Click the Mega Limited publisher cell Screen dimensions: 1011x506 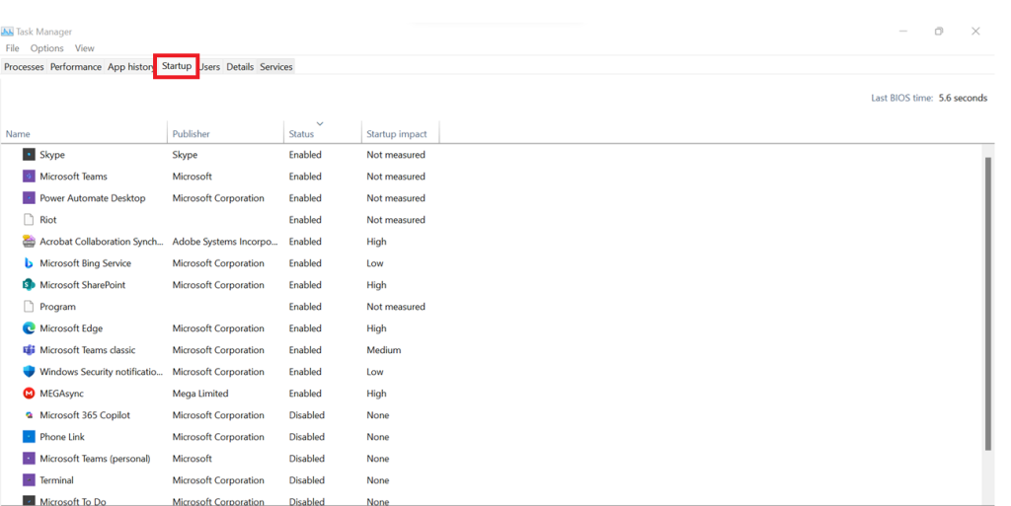pos(200,394)
